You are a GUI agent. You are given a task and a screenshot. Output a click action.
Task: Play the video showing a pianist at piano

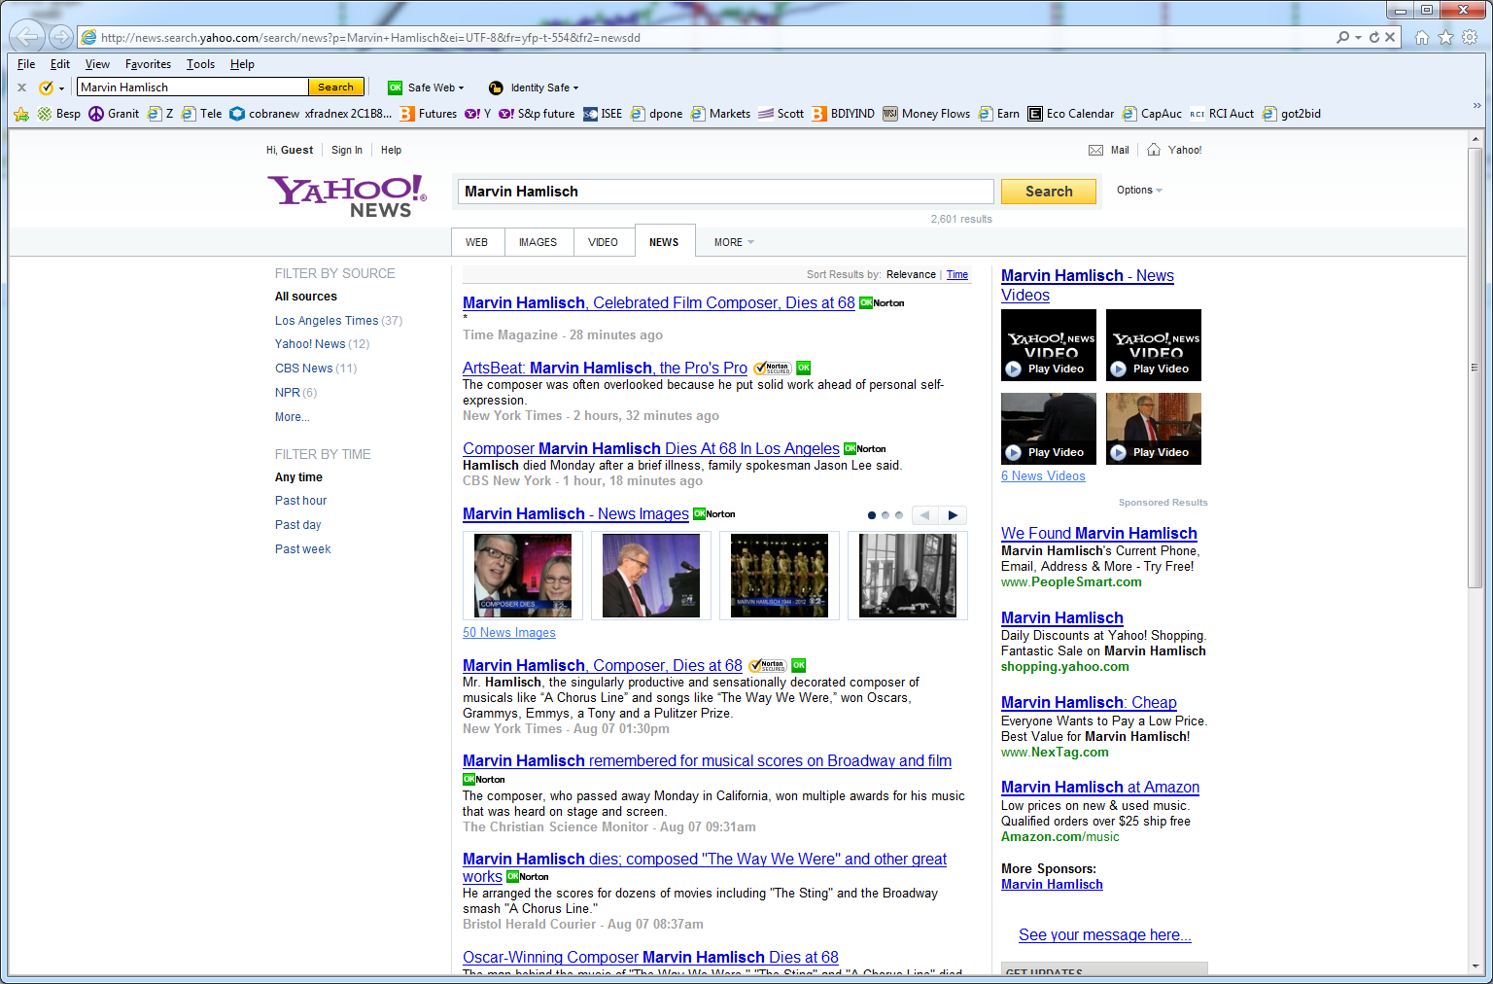tap(1049, 429)
